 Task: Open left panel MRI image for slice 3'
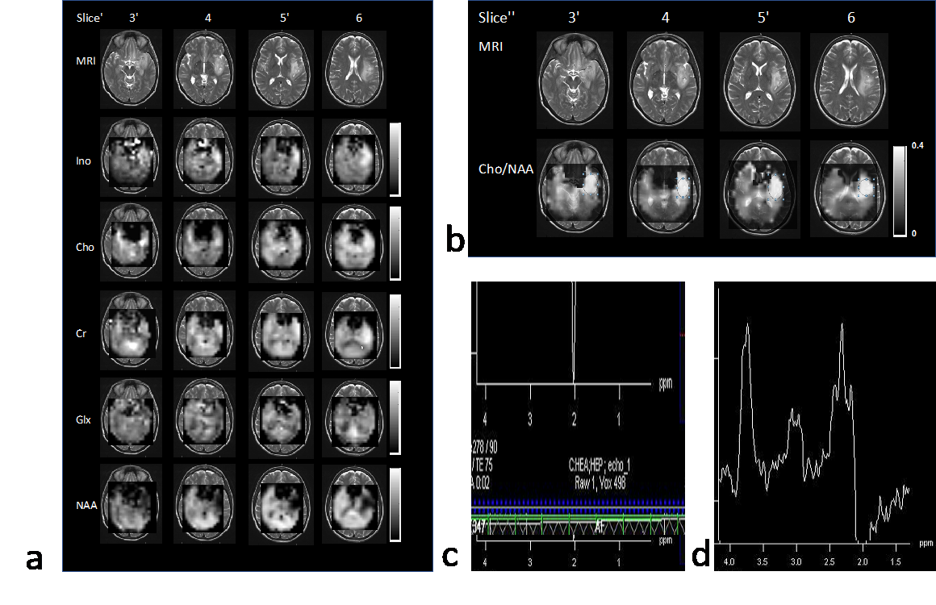pyautogui.click(x=131, y=69)
